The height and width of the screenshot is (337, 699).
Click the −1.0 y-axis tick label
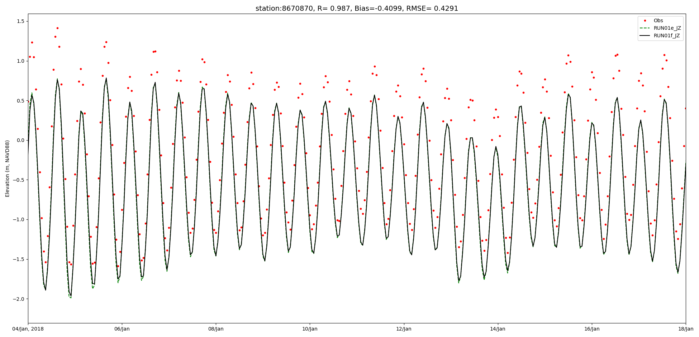point(19,220)
